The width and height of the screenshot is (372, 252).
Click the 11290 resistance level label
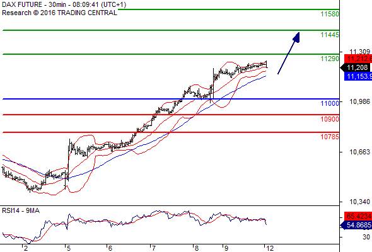330,59
